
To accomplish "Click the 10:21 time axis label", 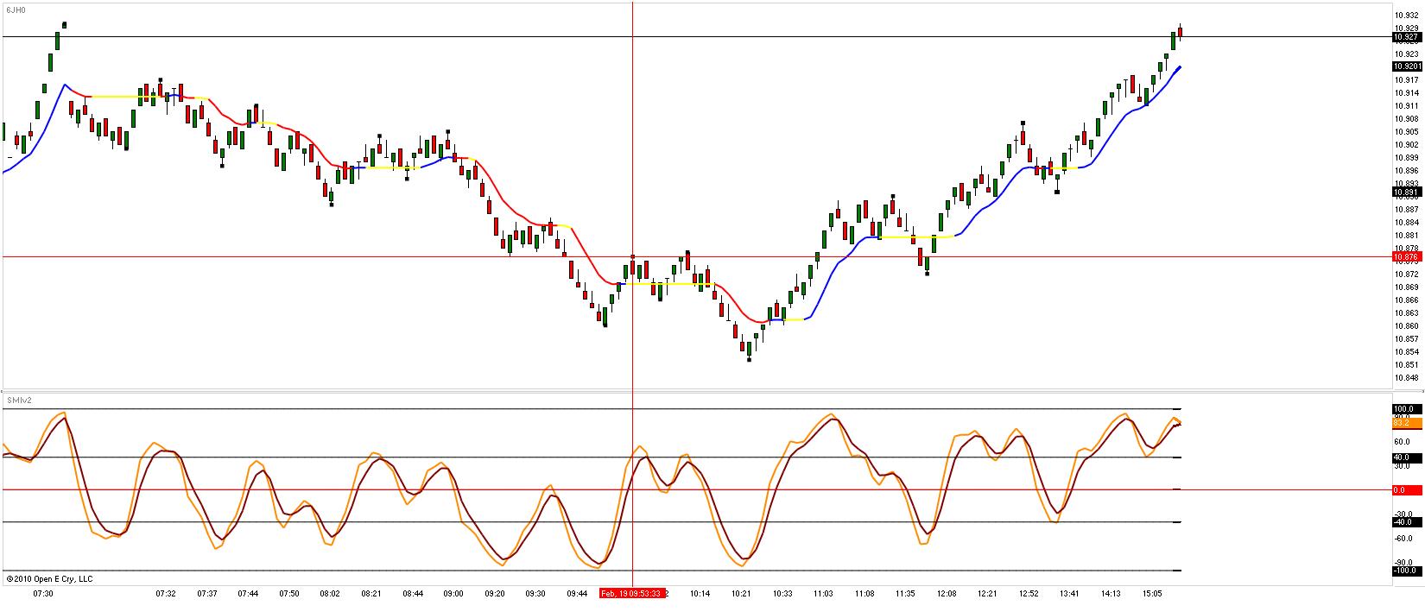I will (741, 594).
